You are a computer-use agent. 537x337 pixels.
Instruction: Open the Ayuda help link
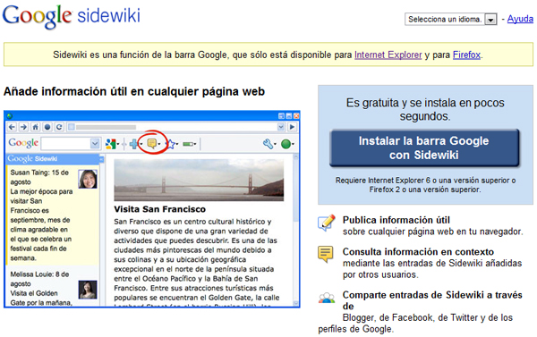[x=520, y=19]
